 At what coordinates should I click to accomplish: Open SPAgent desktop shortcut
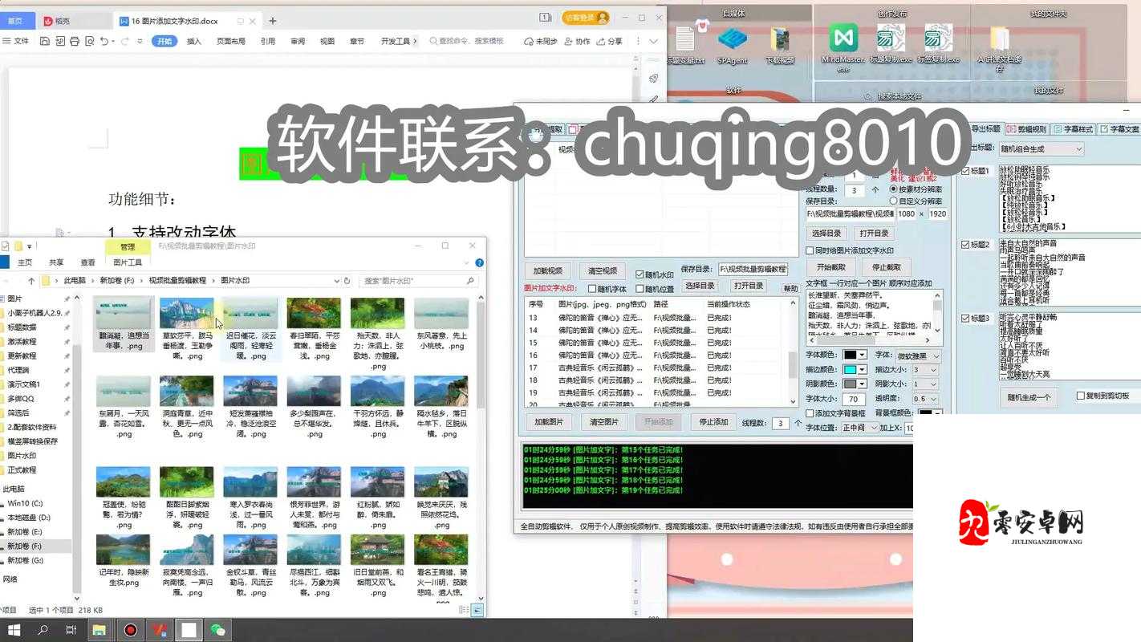point(732,45)
